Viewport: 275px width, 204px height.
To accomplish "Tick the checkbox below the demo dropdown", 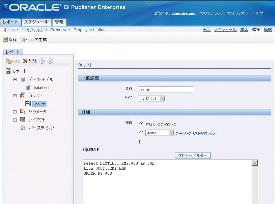I will [x=141, y=142].
